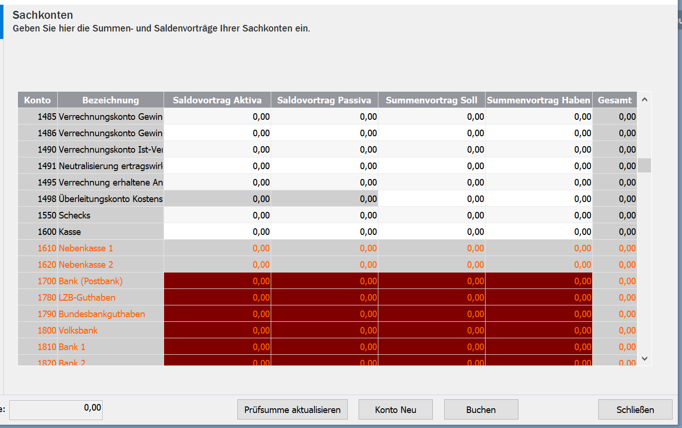Select account row 1490 Verrechnungskonto Ist-Ver
The image size is (682, 428).
pyautogui.click(x=327, y=149)
